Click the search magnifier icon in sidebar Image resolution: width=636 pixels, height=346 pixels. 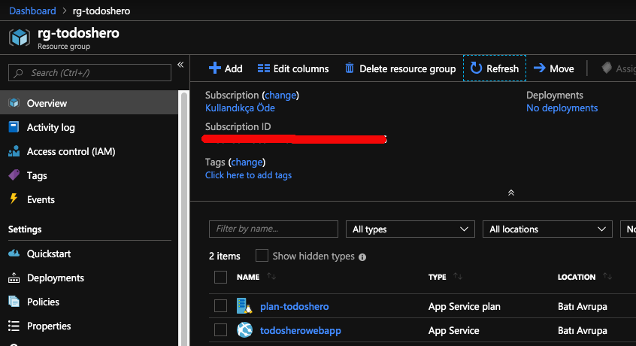[x=18, y=73]
